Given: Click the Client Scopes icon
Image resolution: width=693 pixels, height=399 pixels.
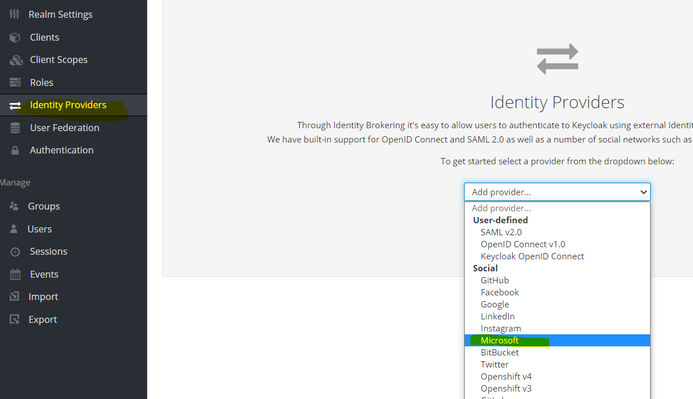Looking at the screenshot, I should [14, 60].
